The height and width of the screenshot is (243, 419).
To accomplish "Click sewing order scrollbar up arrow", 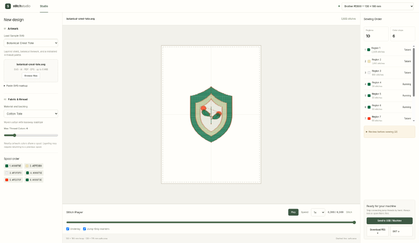I will click(414, 46).
